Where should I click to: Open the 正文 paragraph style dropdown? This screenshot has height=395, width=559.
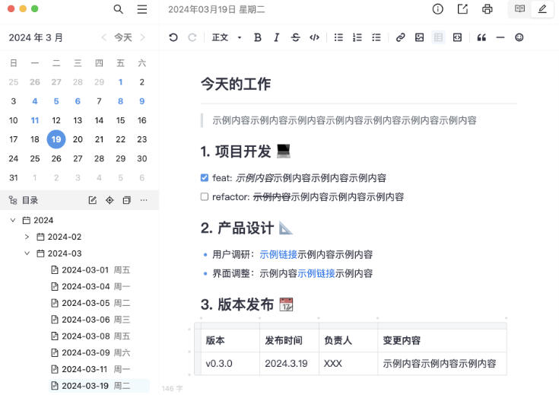[227, 37]
